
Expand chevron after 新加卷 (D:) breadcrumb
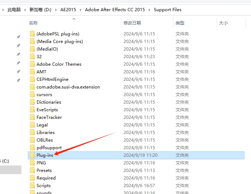coord(56,10)
